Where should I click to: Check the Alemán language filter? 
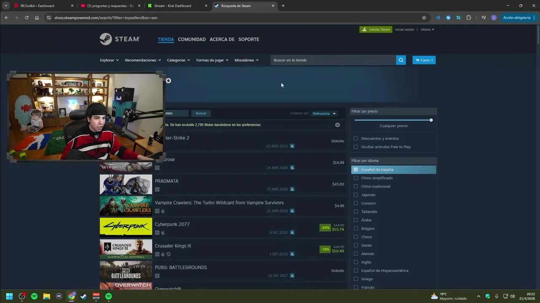point(356,254)
